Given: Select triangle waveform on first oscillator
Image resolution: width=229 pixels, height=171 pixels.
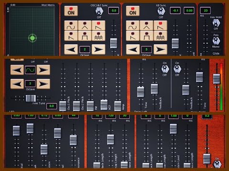Looking at the screenshot, I should [x=85, y=25].
